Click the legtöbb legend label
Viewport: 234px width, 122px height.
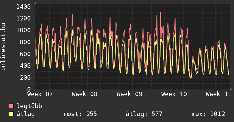30,106
